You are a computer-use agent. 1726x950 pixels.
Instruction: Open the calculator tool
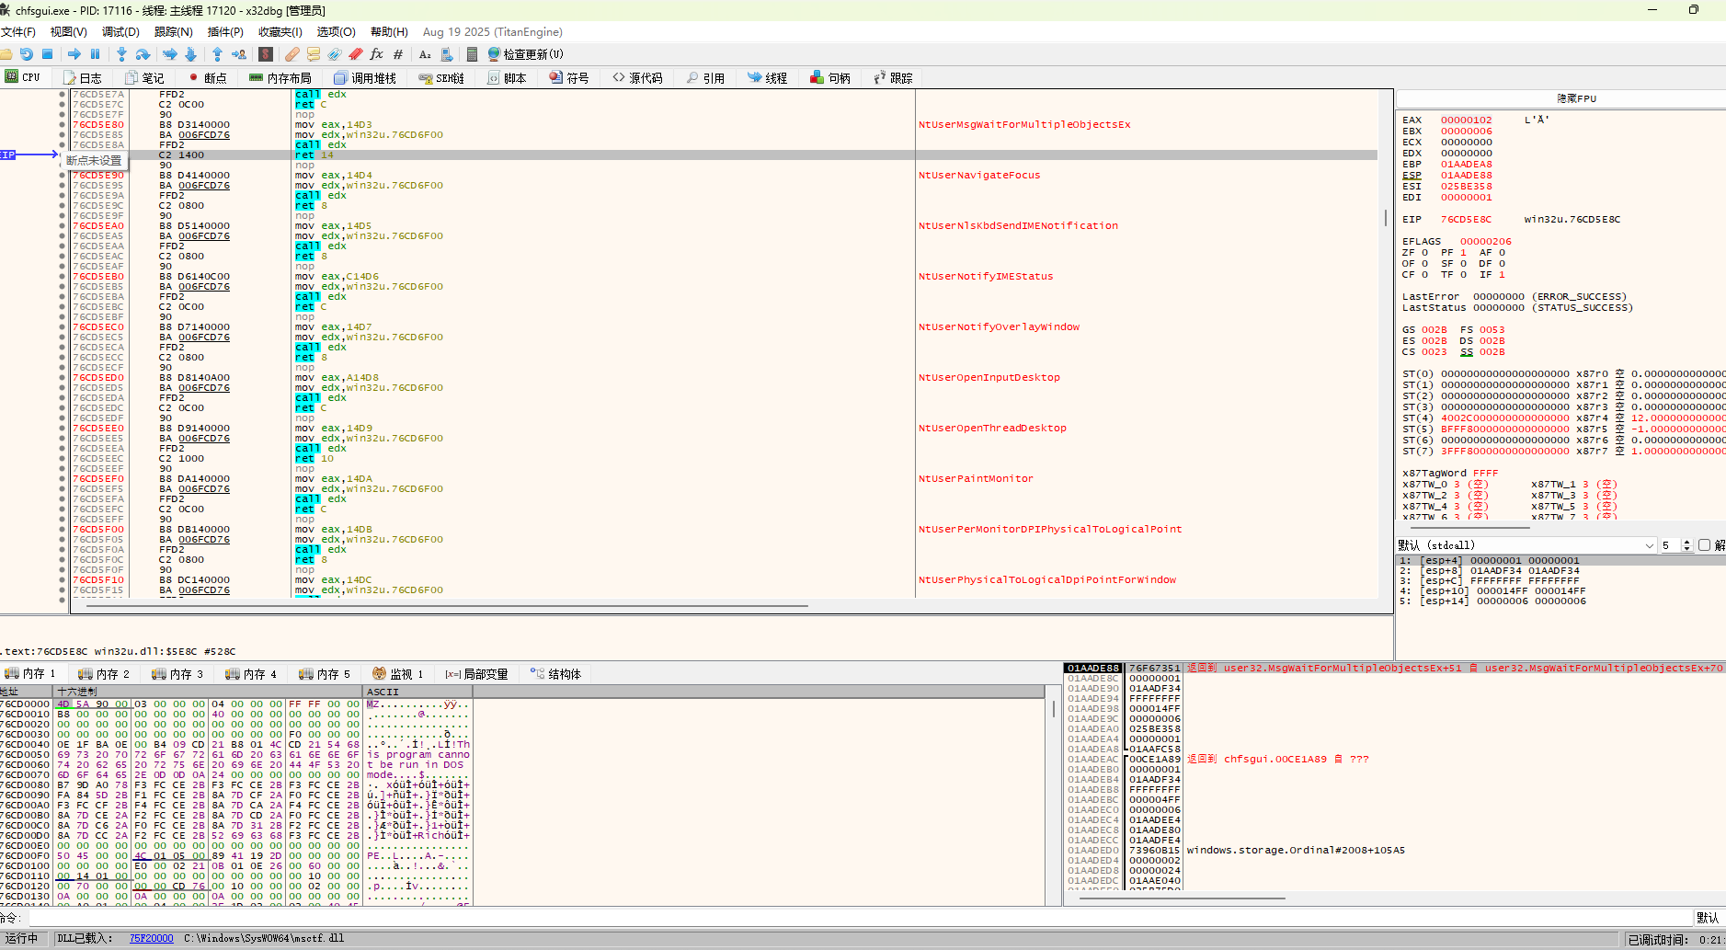(473, 53)
